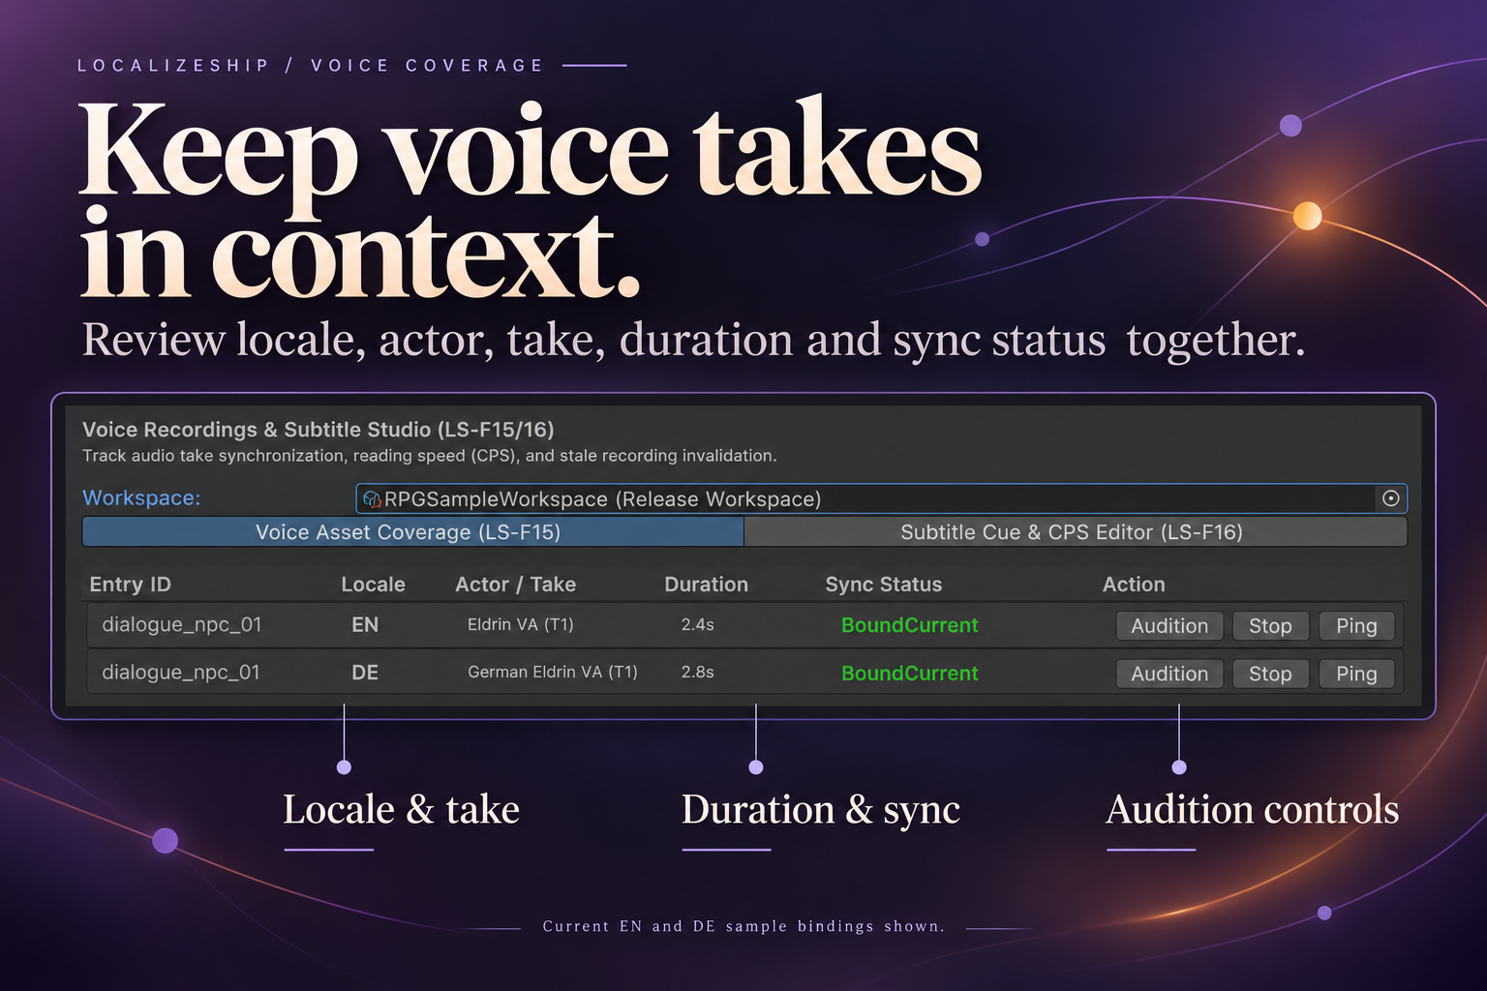Stop playback for the DE row
This screenshot has height=991, width=1487.
[1270, 674]
